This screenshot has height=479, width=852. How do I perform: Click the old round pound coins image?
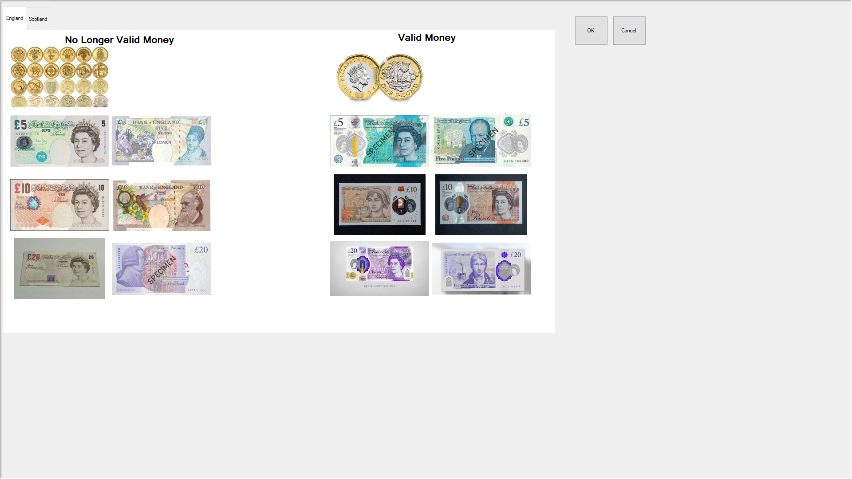(x=59, y=77)
